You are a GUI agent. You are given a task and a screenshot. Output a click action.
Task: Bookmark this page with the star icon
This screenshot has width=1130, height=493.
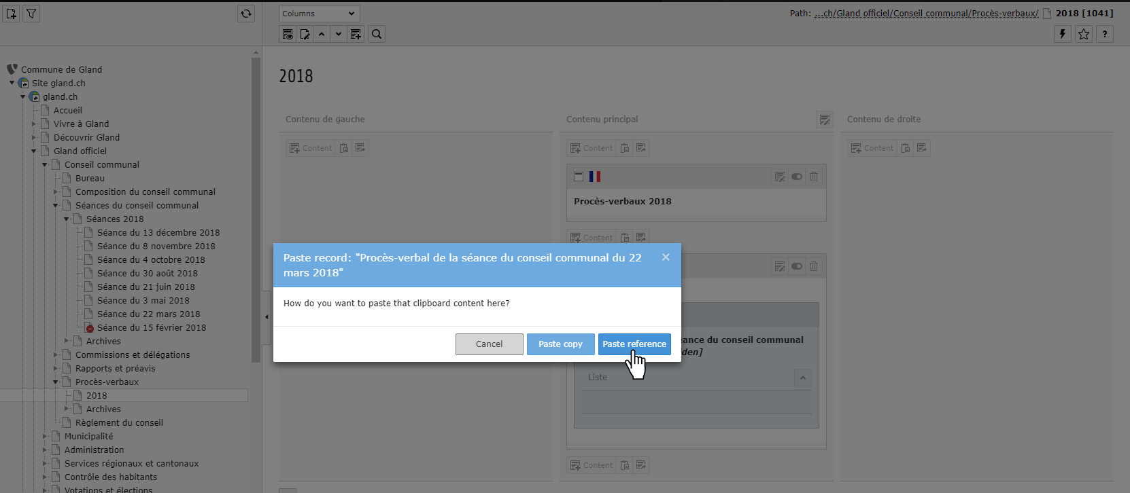pos(1084,34)
